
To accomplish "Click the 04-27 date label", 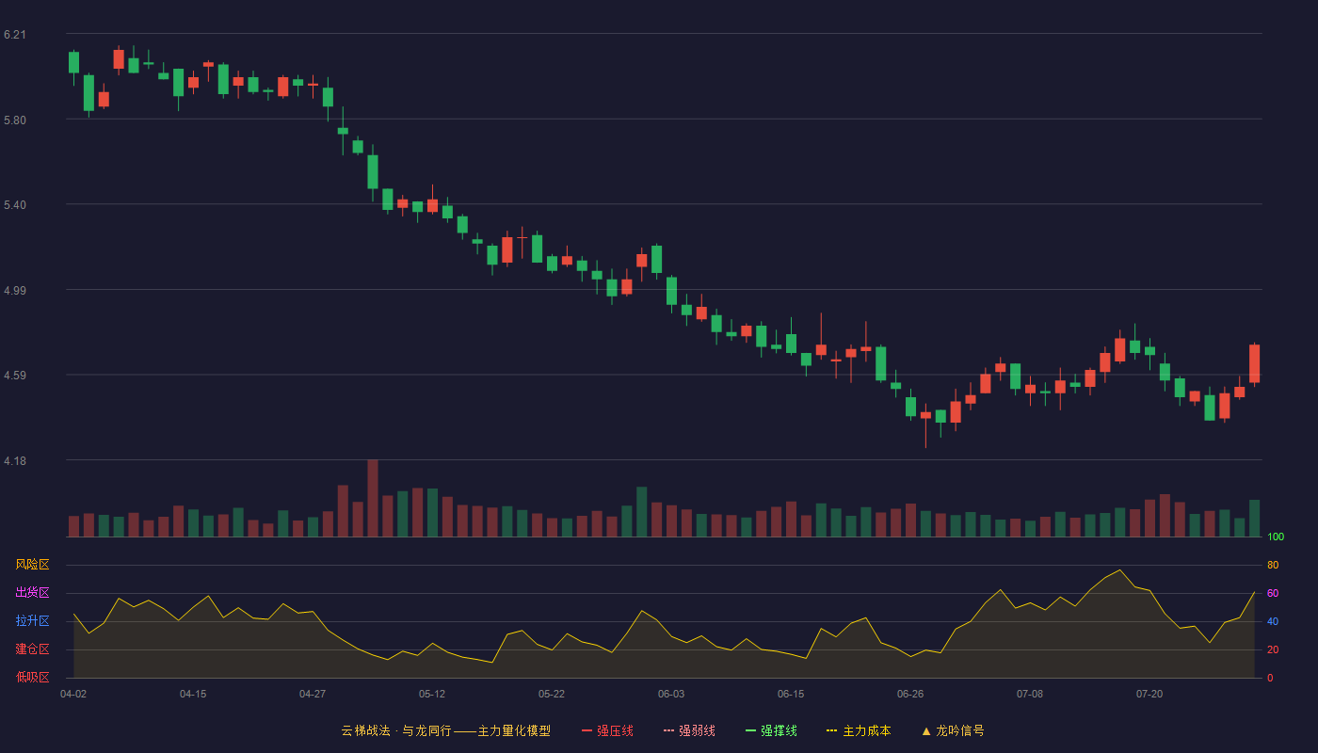I will [313, 694].
